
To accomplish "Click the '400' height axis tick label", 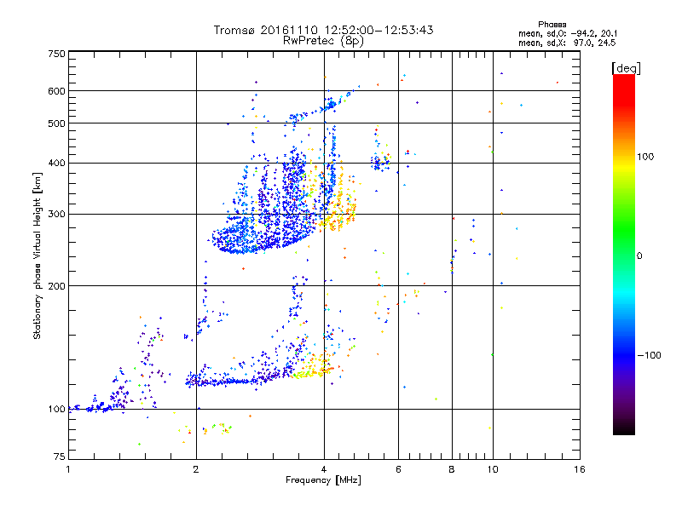I will (x=56, y=164).
